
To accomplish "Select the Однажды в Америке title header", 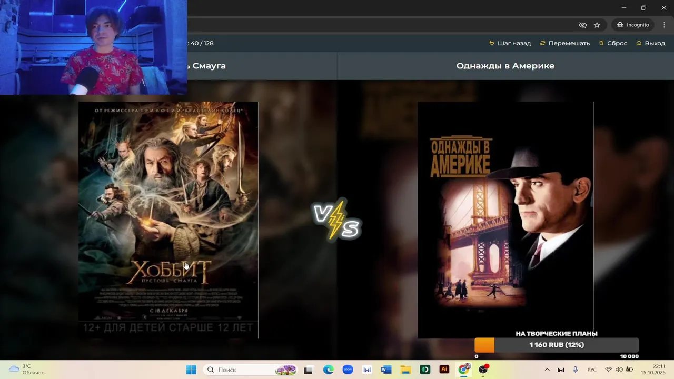I will (x=506, y=66).
